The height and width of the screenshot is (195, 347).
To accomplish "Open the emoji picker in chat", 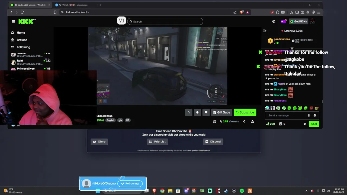I will pyautogui.click(x=315, y=115).
